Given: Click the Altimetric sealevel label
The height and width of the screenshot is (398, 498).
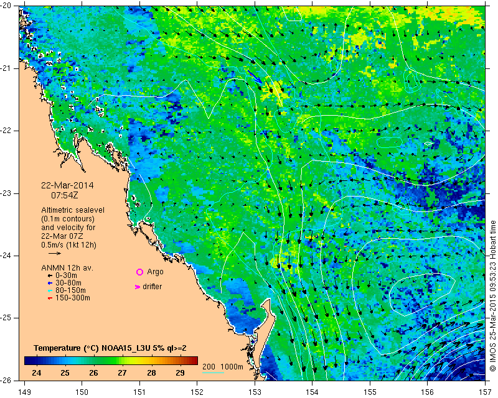Looking at the screenshot, I should coord(73,210).
